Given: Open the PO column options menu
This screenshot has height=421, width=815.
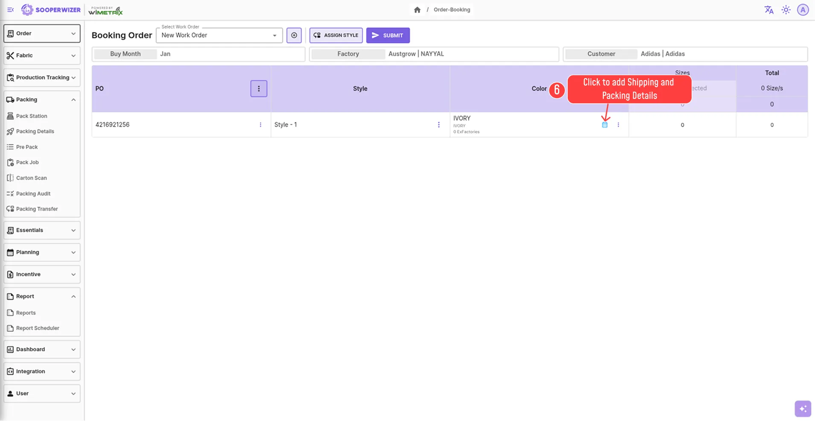Looking at the screenshot, I should pos(259,88).
